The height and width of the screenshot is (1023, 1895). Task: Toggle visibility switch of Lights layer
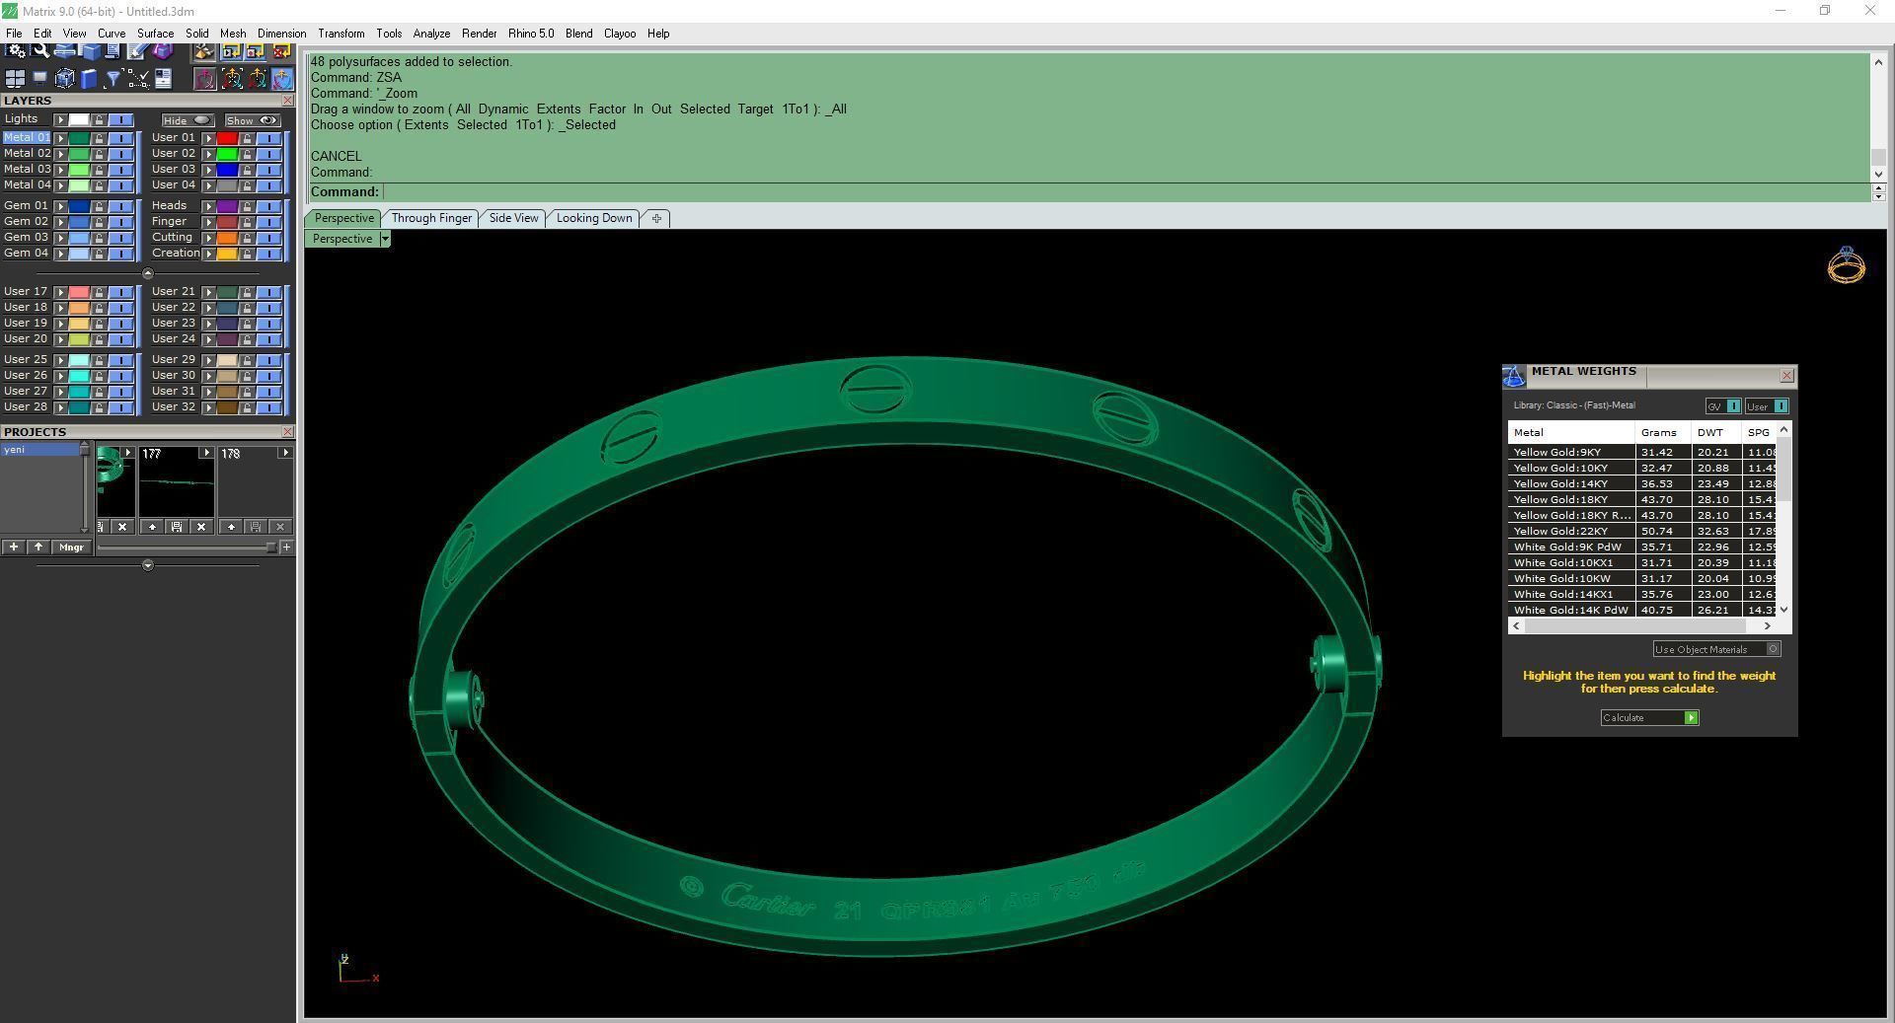point(121,119)
